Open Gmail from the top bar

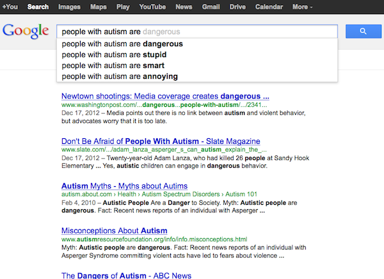point(211,7)
